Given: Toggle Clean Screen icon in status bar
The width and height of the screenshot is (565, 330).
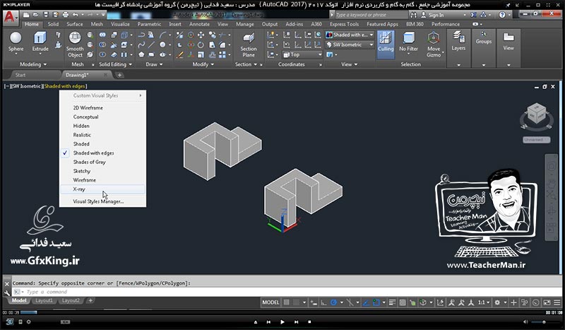Looking at the screenshot, I should [x=547, y=302].
